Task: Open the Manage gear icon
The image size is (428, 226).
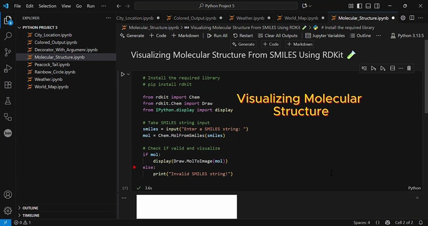Action: [x=8, y=211]
